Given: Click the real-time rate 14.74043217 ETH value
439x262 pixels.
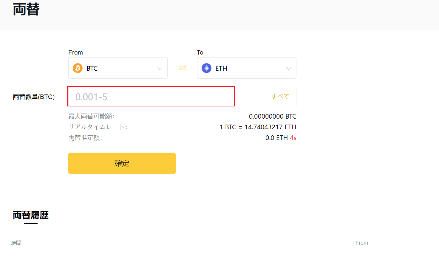Looking at the screenshot, I should [x=270, y=127].
